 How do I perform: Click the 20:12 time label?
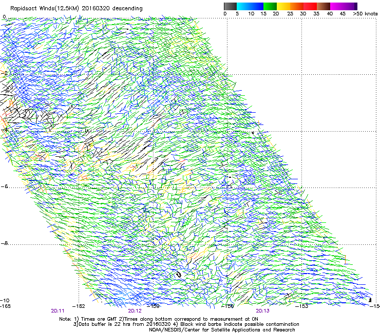coord(135,311)
